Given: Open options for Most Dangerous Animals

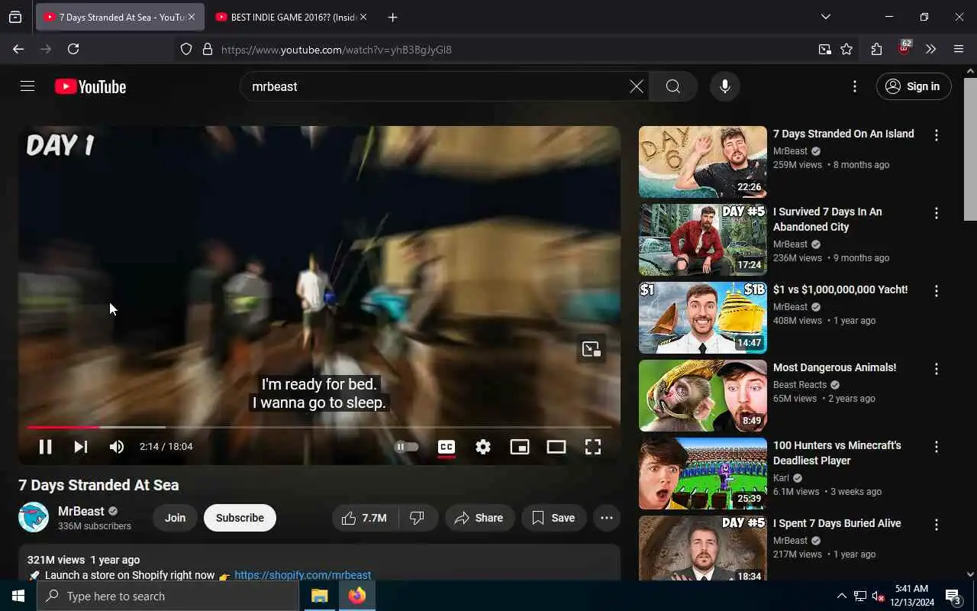Looking at the screenshot, I should point(937,369).
